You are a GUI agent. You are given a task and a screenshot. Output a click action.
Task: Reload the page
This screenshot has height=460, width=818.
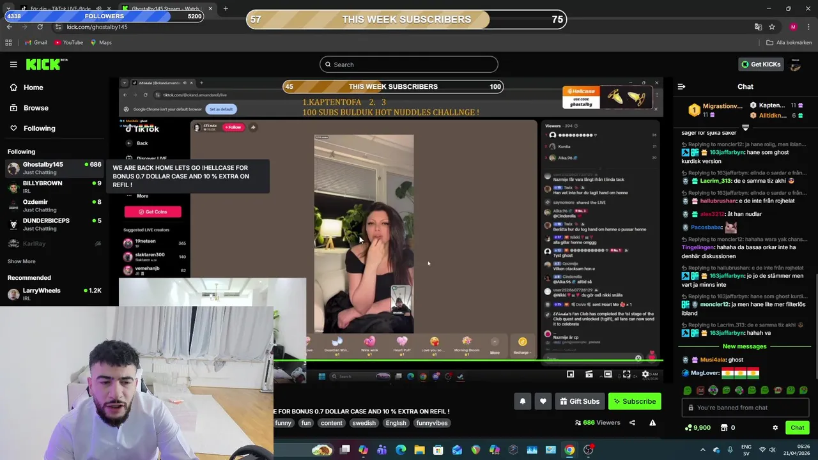pos(40,27)
